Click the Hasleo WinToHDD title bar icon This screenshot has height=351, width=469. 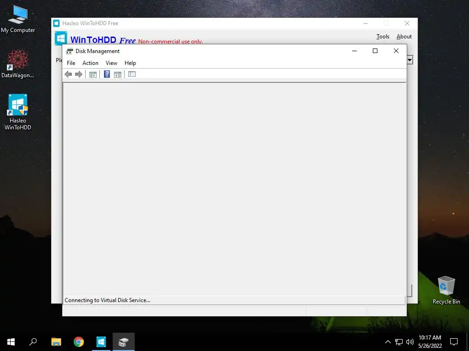point(56,23)
